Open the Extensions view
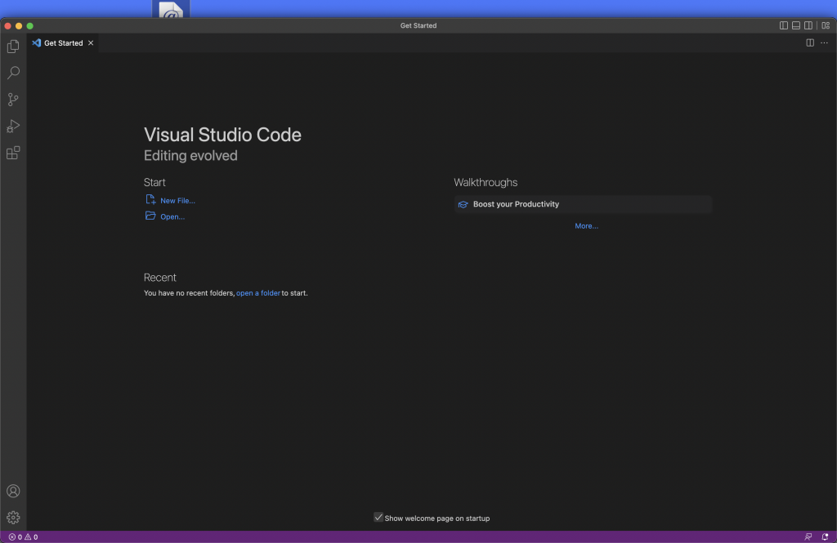The width and height of the screenshot is (837, 543). (13, 153)
